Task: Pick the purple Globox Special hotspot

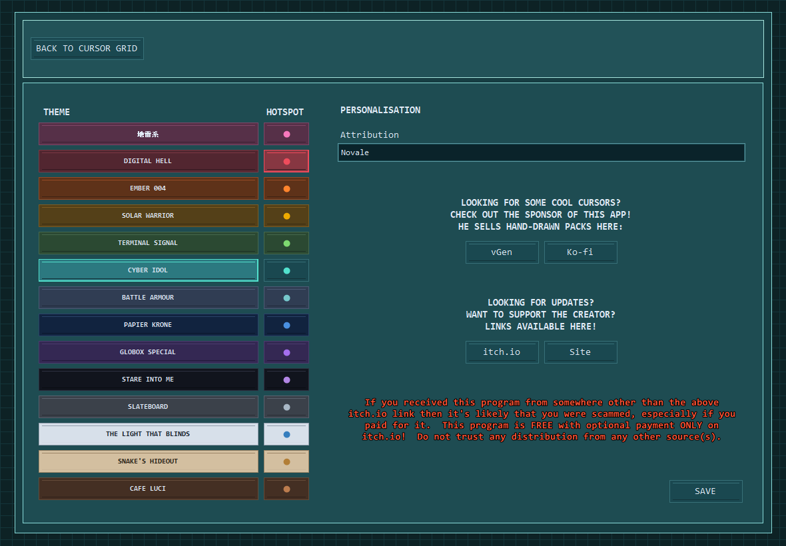Action: [x=286, y=352]
